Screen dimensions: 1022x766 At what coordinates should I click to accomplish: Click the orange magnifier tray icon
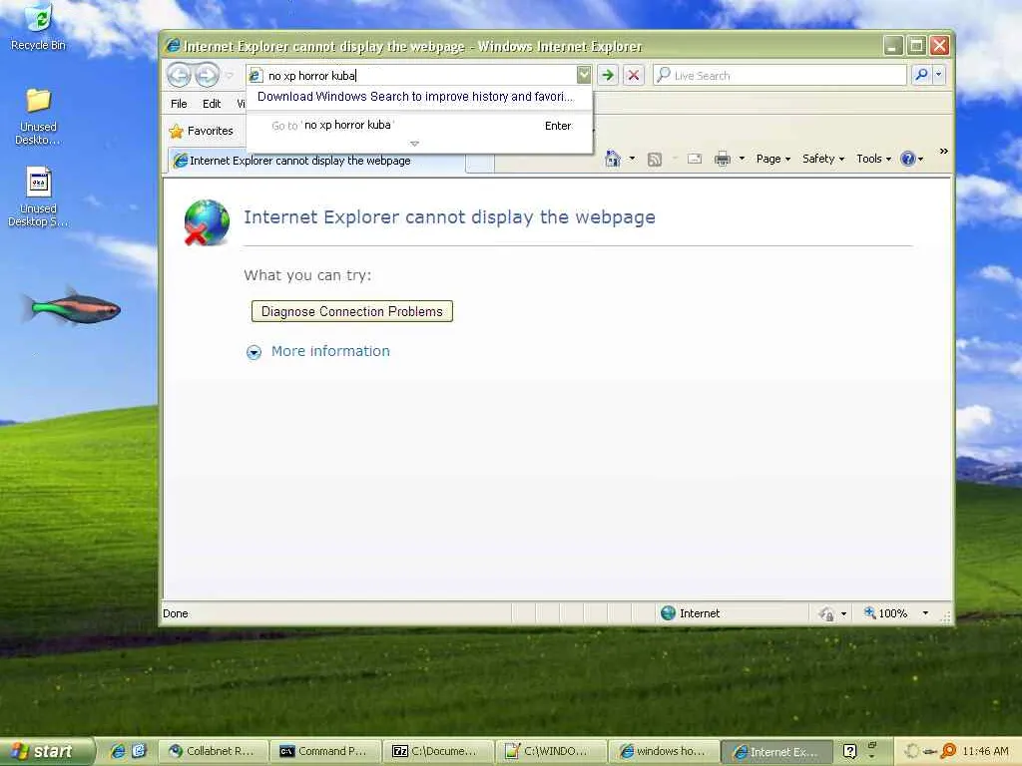coord(949,751)
